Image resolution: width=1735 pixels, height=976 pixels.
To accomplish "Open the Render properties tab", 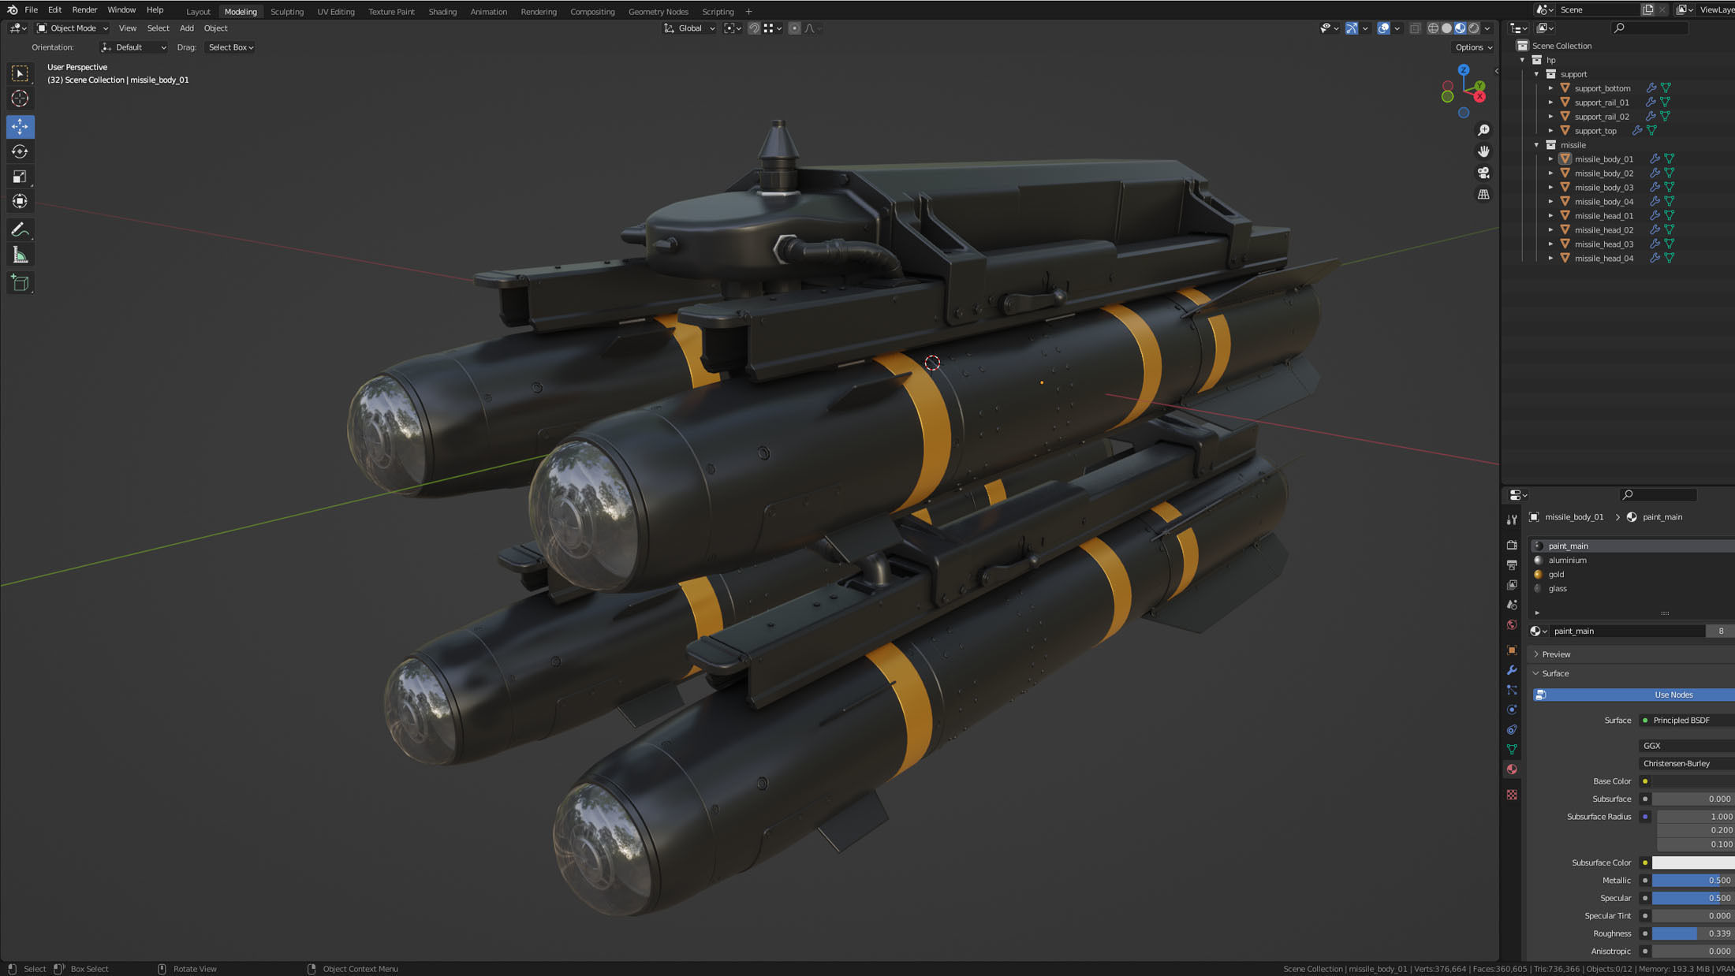I will coord(1512,545).
